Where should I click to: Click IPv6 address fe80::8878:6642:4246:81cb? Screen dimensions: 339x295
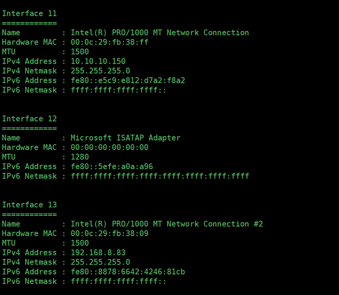[x=128, y=272]
